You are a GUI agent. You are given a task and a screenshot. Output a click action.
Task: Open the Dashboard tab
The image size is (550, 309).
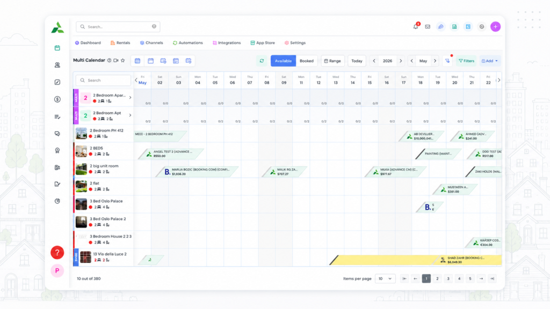click(x=88, y=43)
